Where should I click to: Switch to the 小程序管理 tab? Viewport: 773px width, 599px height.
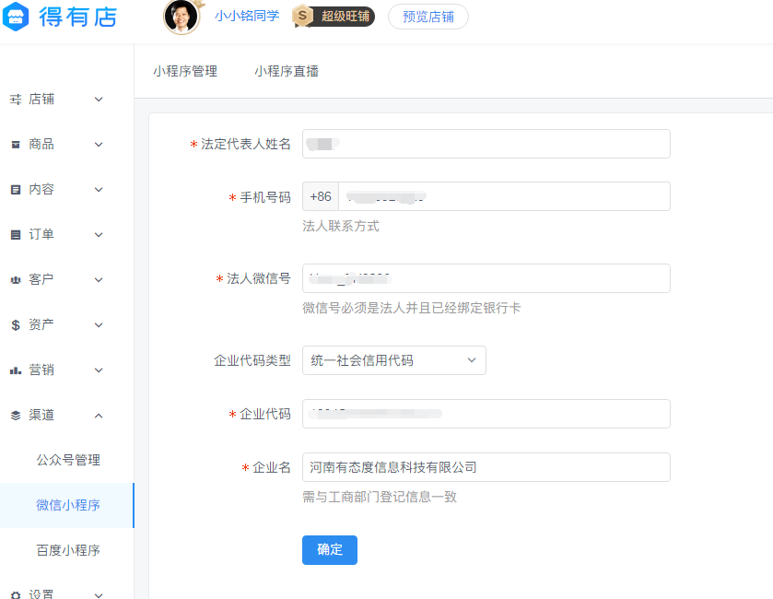click(x=185, y=71)
